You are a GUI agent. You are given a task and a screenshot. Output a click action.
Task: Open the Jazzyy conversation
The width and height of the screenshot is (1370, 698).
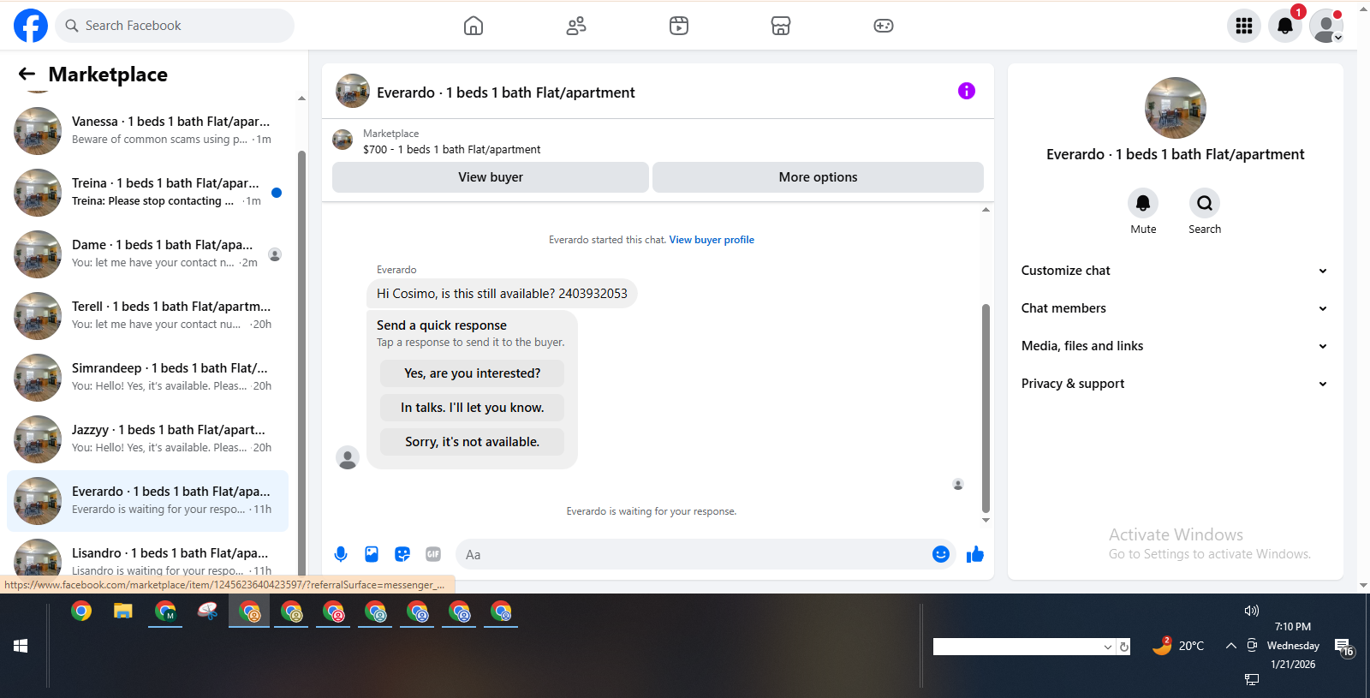(147, 439)
